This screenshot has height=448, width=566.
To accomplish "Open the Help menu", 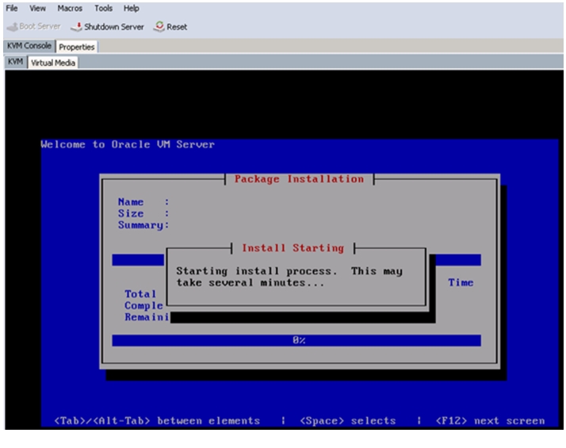I will click(131, 8).
